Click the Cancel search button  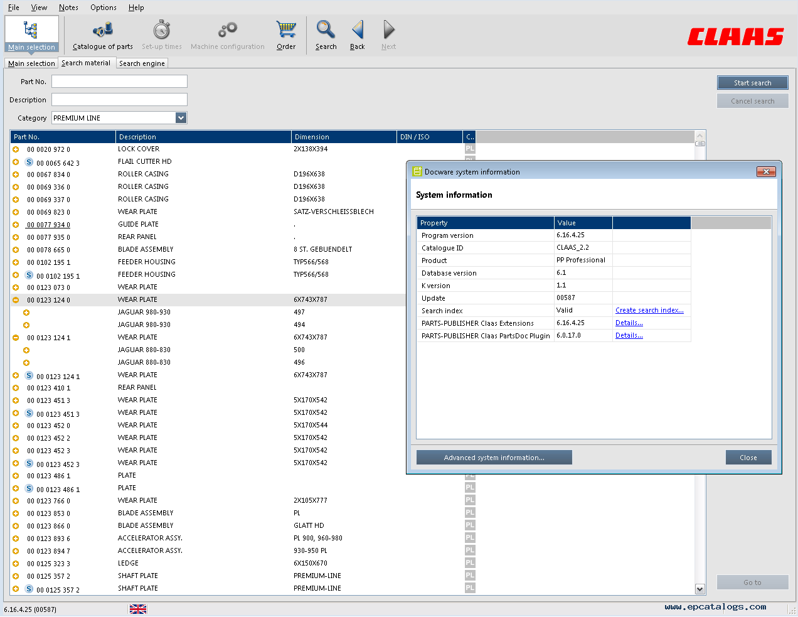tap(753, 101)
